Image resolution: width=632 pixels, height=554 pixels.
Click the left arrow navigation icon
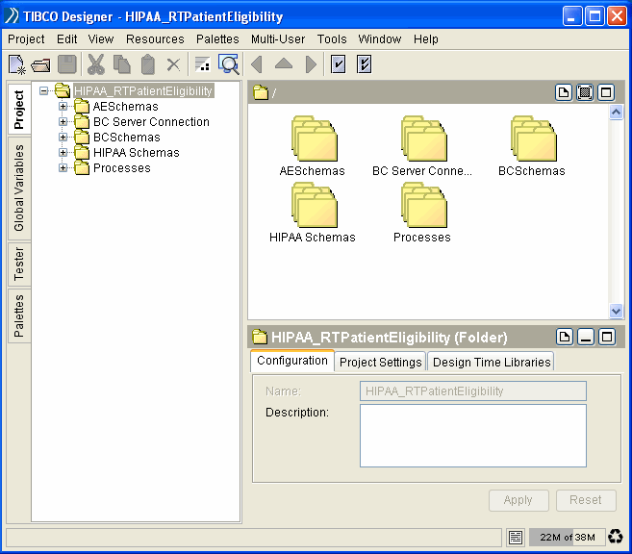click(x=257, y=64)
